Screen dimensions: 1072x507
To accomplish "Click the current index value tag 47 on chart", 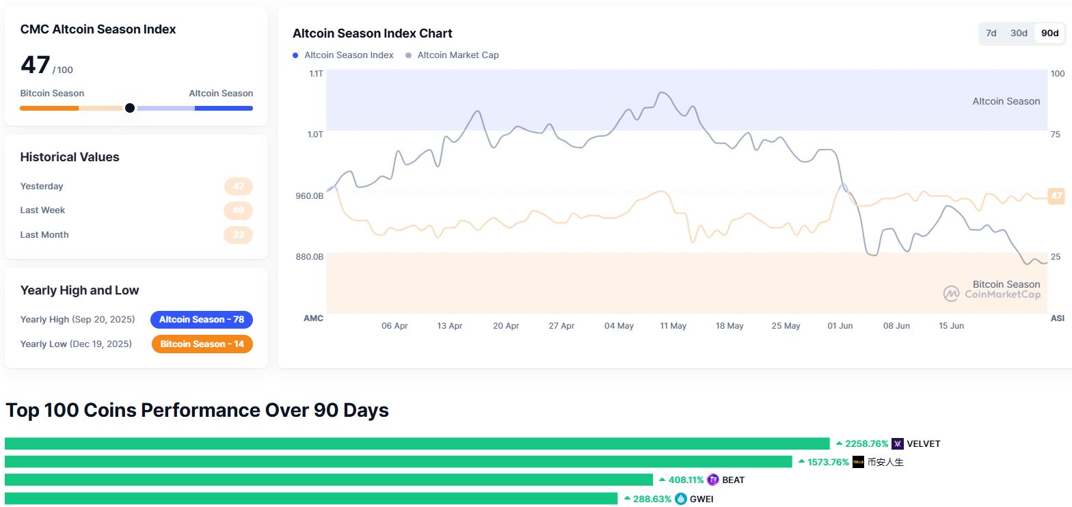I will pyautogui.click(x=1056, y=196).
